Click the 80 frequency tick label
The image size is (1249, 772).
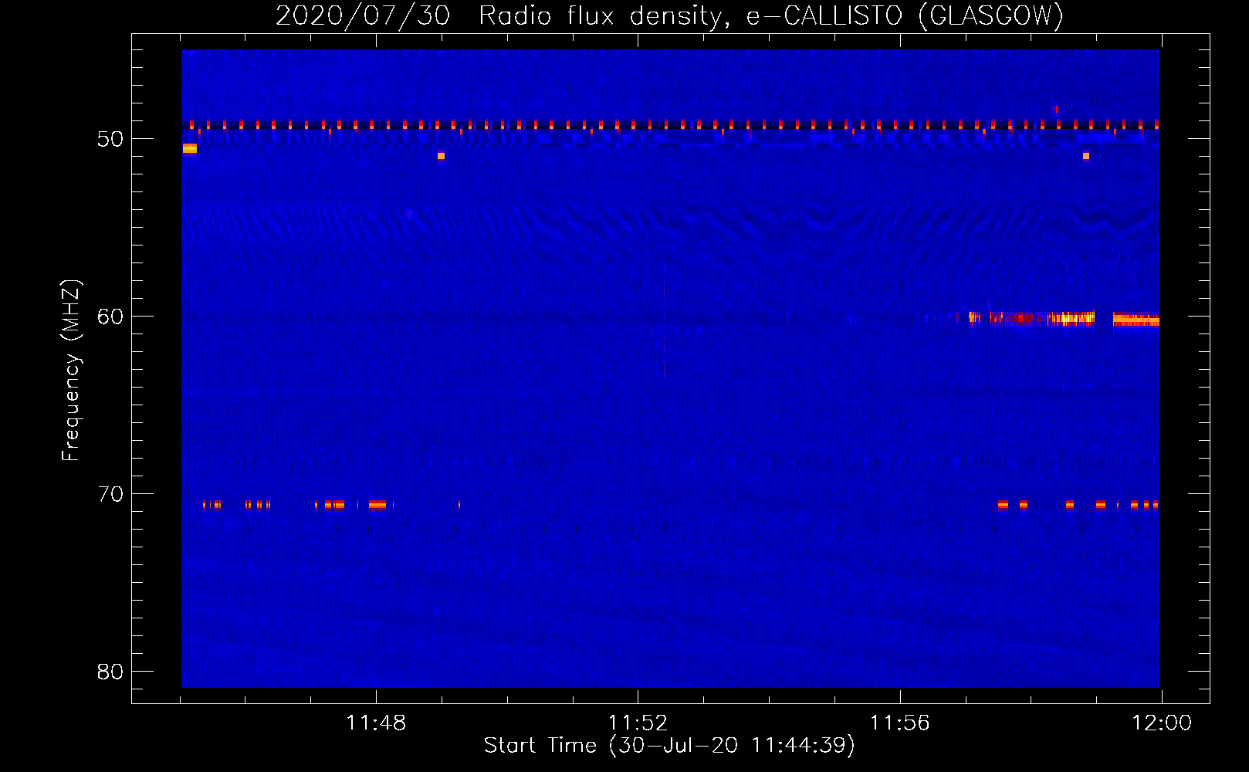point(110,672)
